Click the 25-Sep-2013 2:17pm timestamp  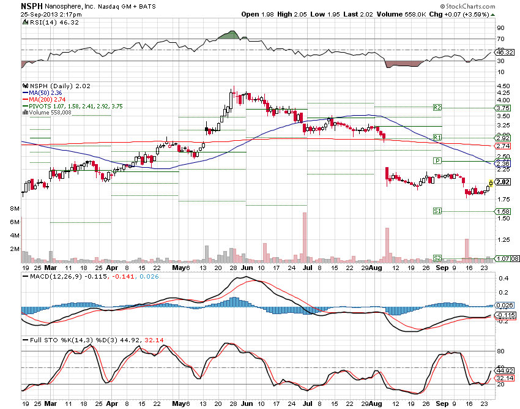coord(51,14)
